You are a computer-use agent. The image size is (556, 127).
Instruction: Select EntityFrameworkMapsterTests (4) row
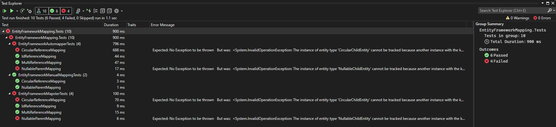point(237,93)
